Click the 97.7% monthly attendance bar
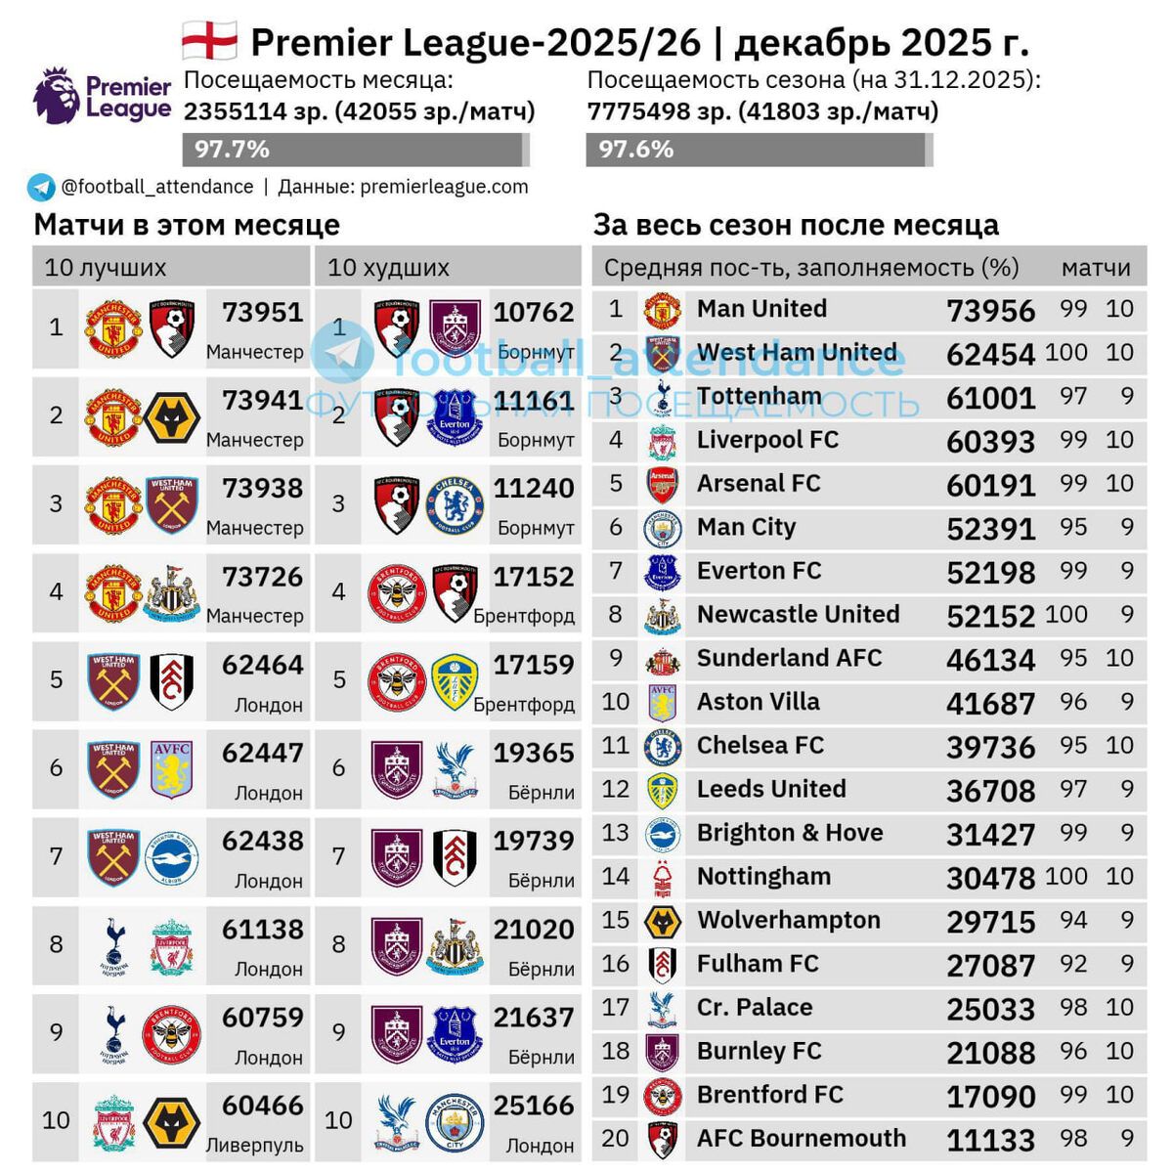The width and height of the screenshot is (1173, 1173). coord(356,150)
